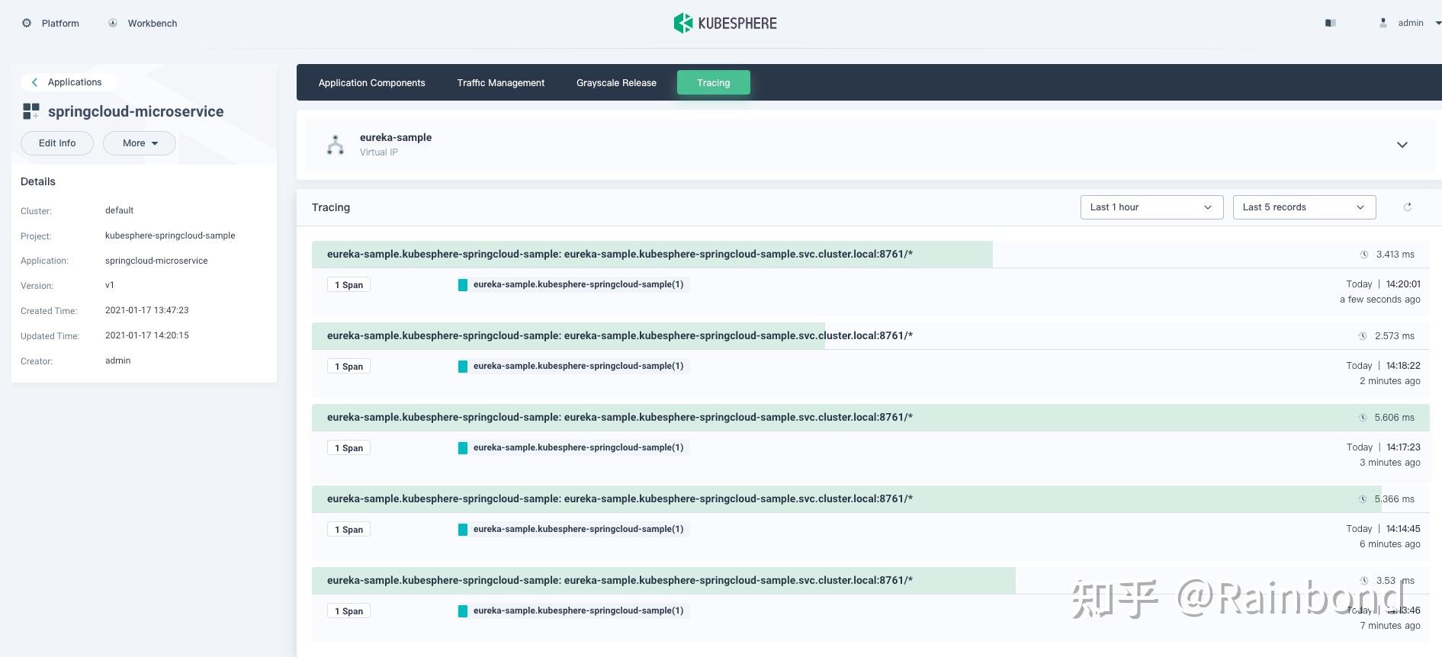Open the More actions dropdown
Image resolution: width=1442 pixels, height=657 pixels.
coord(140,143)
